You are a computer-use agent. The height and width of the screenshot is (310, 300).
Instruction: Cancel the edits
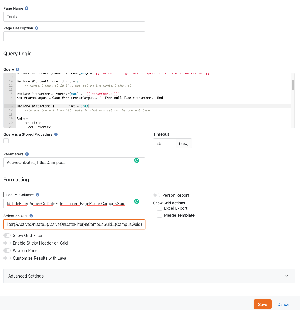(x=284, y=304)
